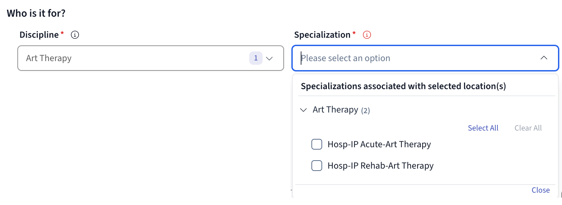Click the Discipline info icon
562x205 pixels.
[x=75, y=35]
